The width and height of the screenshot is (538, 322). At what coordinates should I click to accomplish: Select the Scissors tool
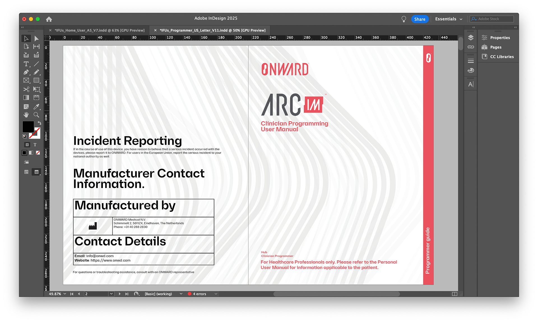[26, 89]
